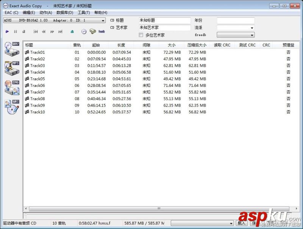
Task: Select the WRI write CD icon
Action: point(11,106)
